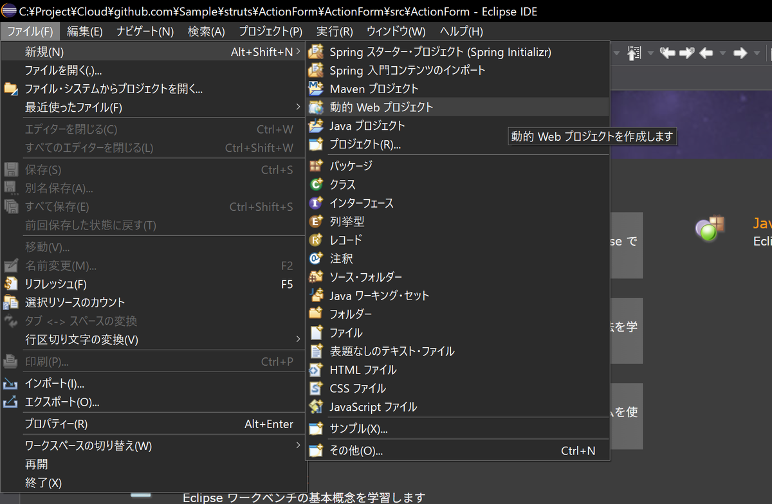Open dropdown beside the previous annotation icon

(x=650, y=53)
